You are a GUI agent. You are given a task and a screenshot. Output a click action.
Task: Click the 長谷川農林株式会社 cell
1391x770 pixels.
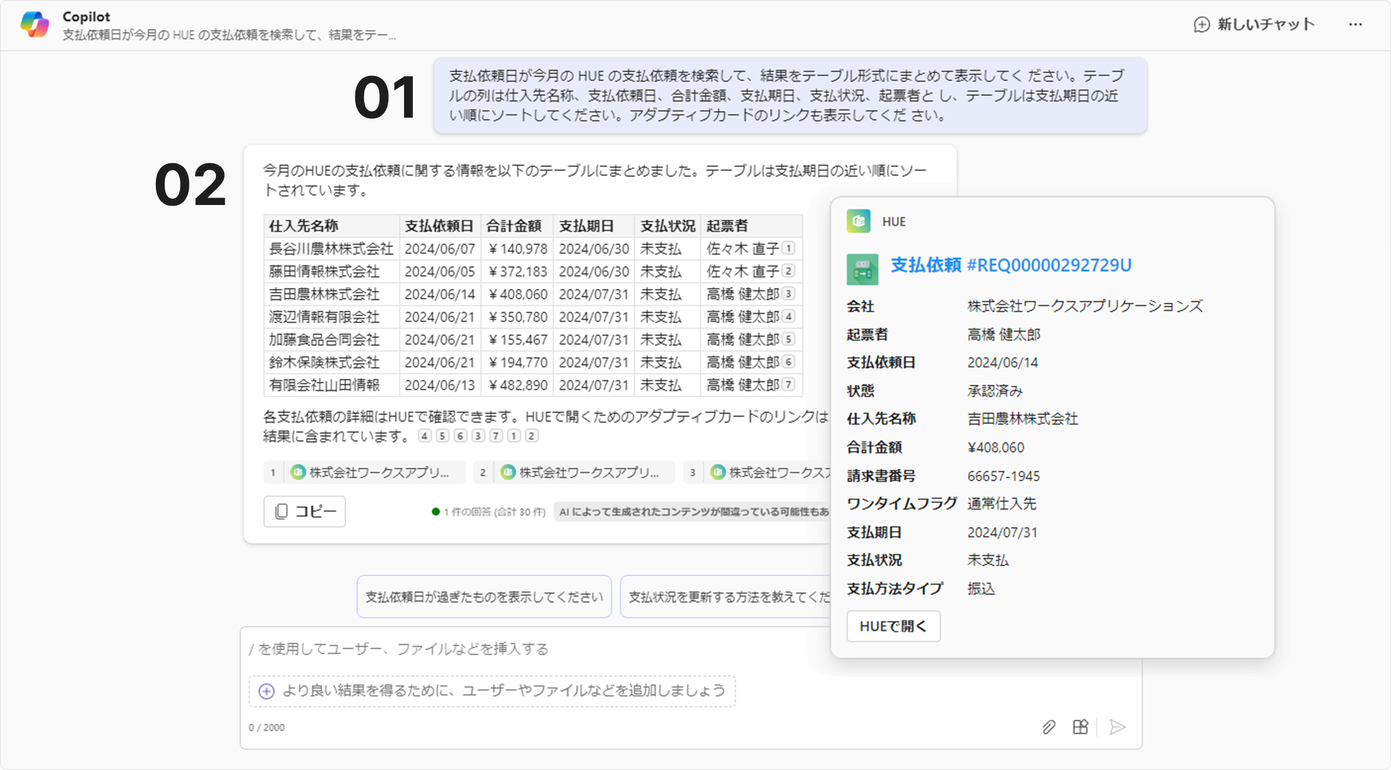(x=331, y=249)
